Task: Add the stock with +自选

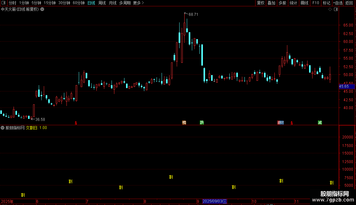Action: click(338, 3)
